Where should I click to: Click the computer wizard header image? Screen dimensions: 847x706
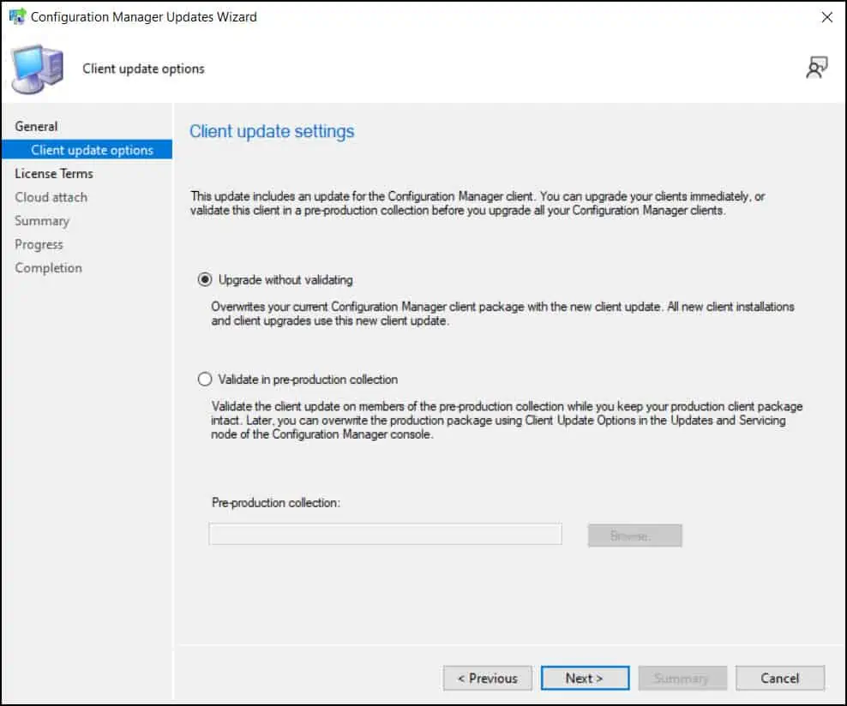[37, 69]
